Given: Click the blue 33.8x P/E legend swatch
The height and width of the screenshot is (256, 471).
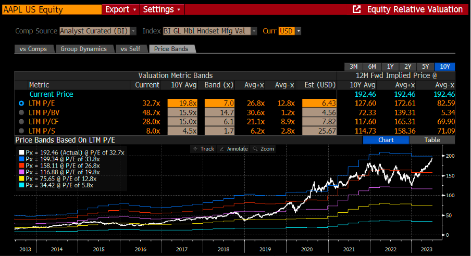Looking at the screenshot, I should click(22, 159).
